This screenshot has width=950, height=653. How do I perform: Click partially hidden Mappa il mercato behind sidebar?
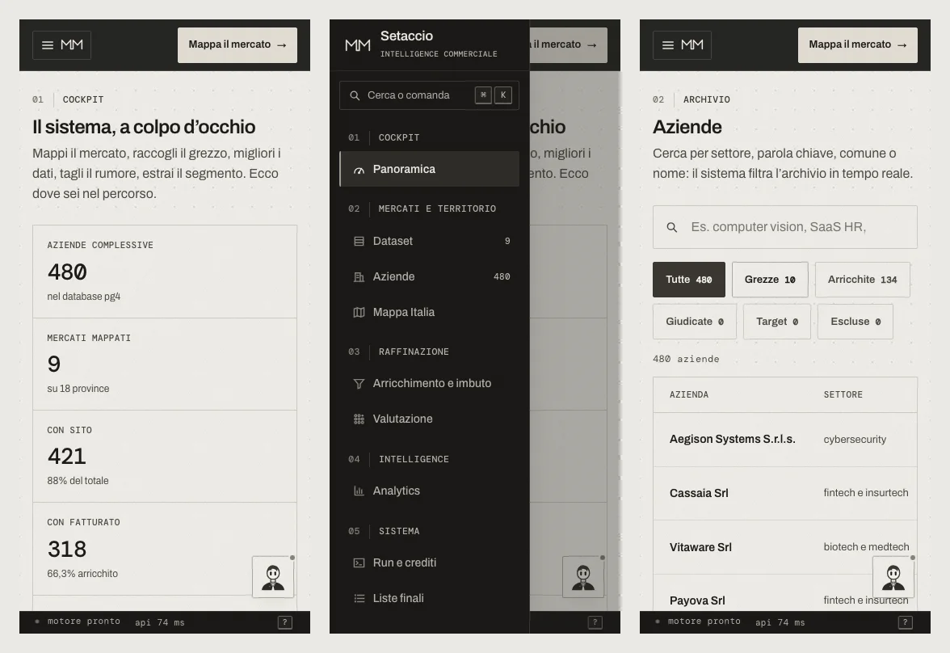(569, 45)
